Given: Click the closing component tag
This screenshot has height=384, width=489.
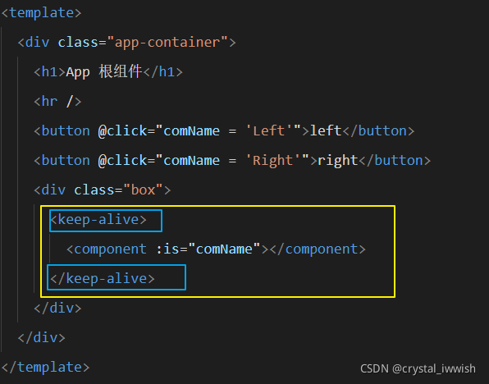Looking at the screenshot, I should [x=318, y=249].
